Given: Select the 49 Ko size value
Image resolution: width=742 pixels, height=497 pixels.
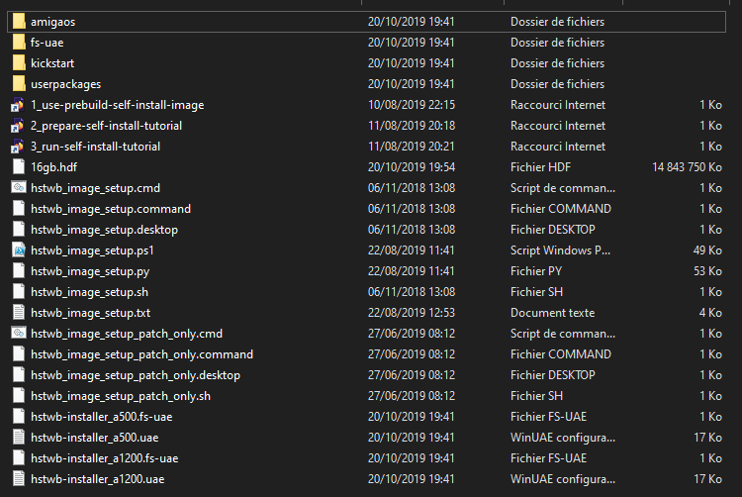Looking at the screenshot, I should 707,250.
